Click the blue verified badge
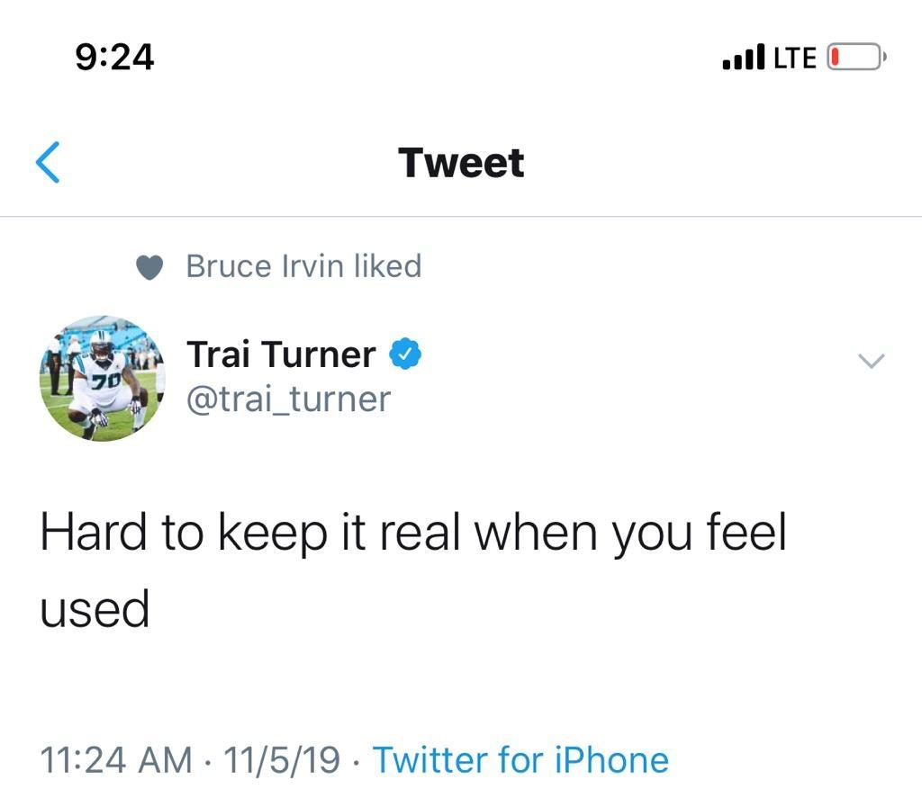922x798 pixels. point(405,354)
